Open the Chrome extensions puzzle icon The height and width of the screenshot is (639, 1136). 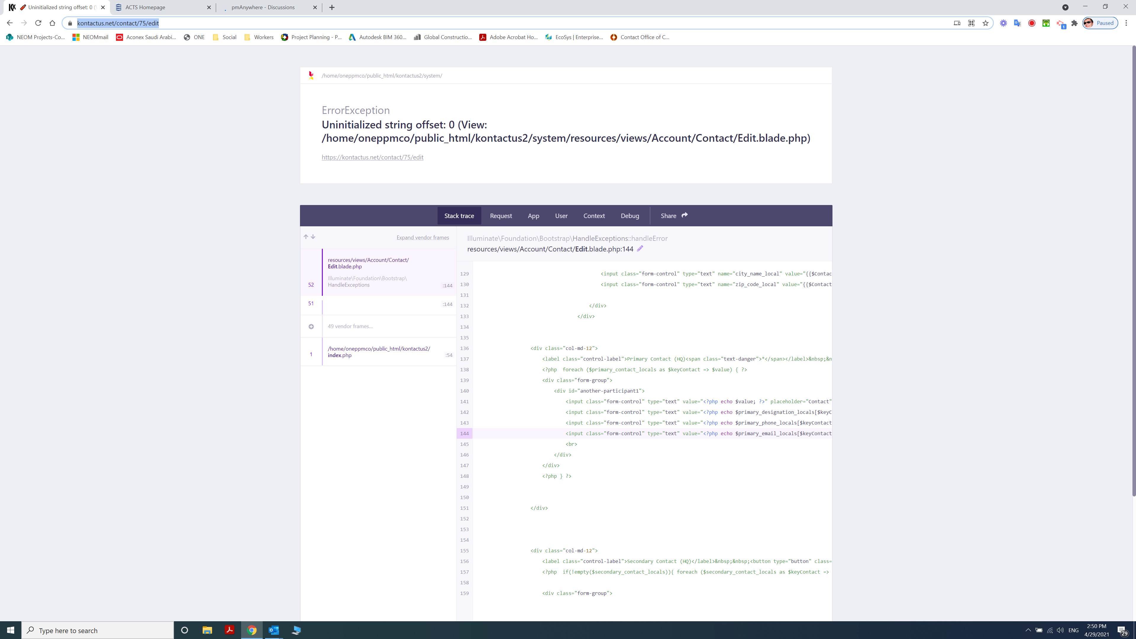[1074, 23]
